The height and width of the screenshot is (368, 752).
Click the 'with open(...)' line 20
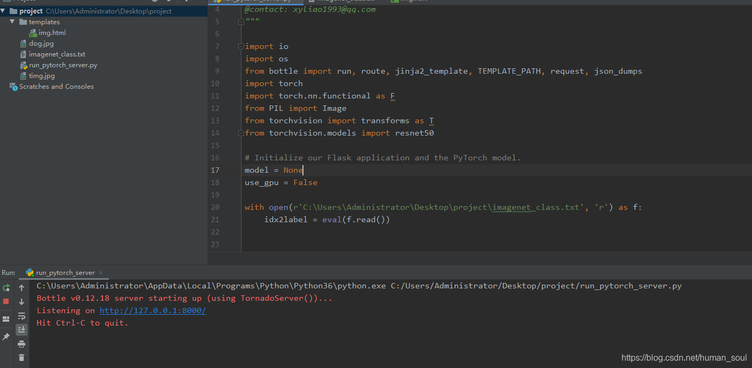(x=443, y=207)
